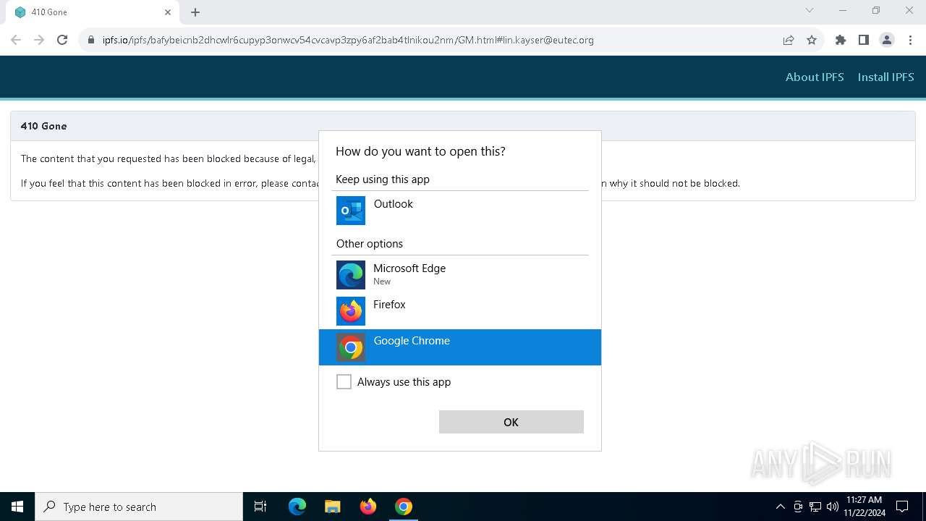This screenshot has width=926, height=521.
Task: Open the Chrome profile avatar
Action: [887, 40]
